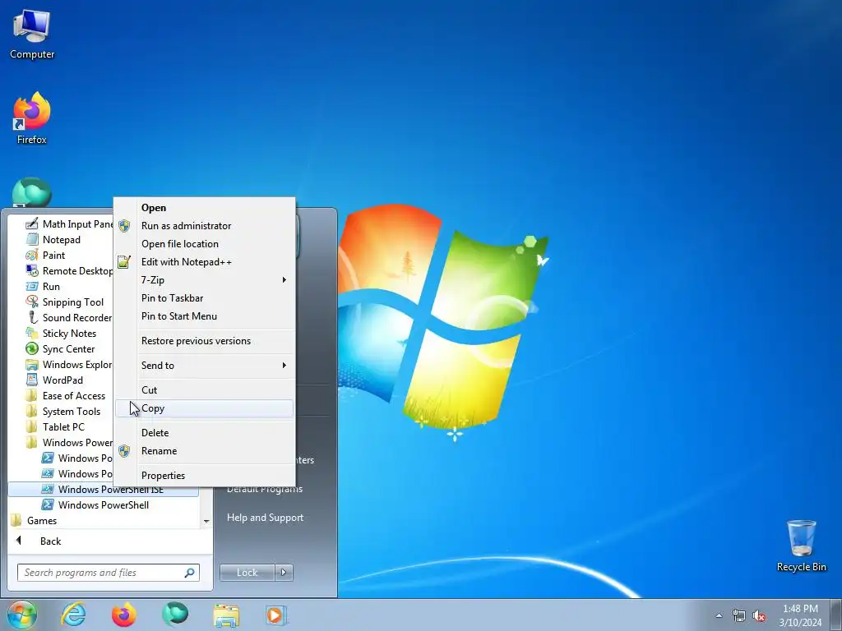The image size is (842, 631).
Task: Open Help and Support link
Action: pos(265,518)
